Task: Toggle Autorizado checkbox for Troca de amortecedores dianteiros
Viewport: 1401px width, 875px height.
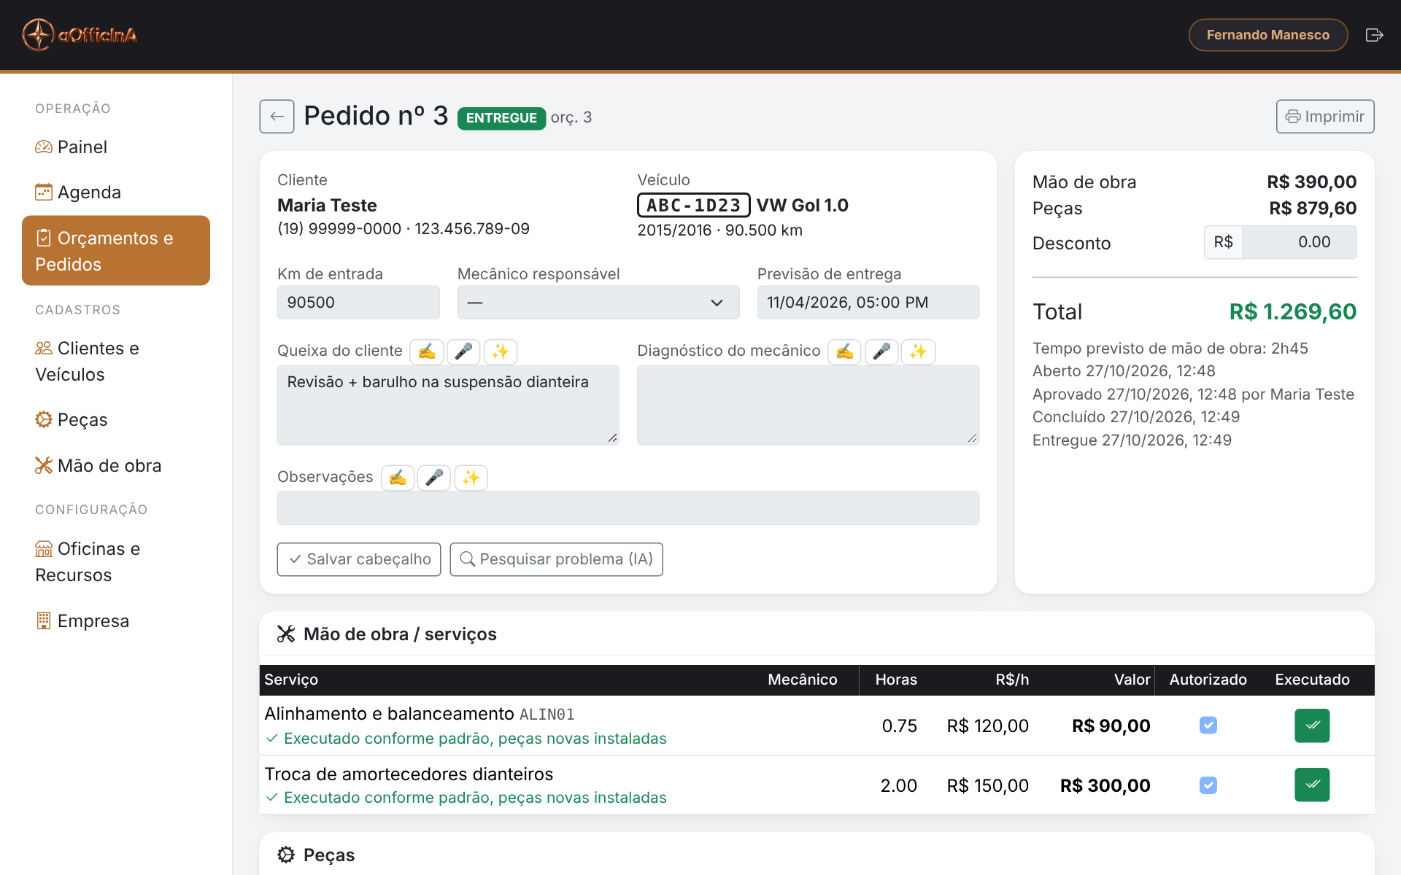Action: click(x=1208, y=785)
